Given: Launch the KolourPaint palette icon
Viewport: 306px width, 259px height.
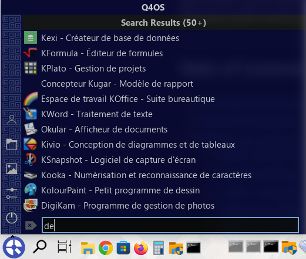Looking at the screenshot, I should (x=31, y=190).
